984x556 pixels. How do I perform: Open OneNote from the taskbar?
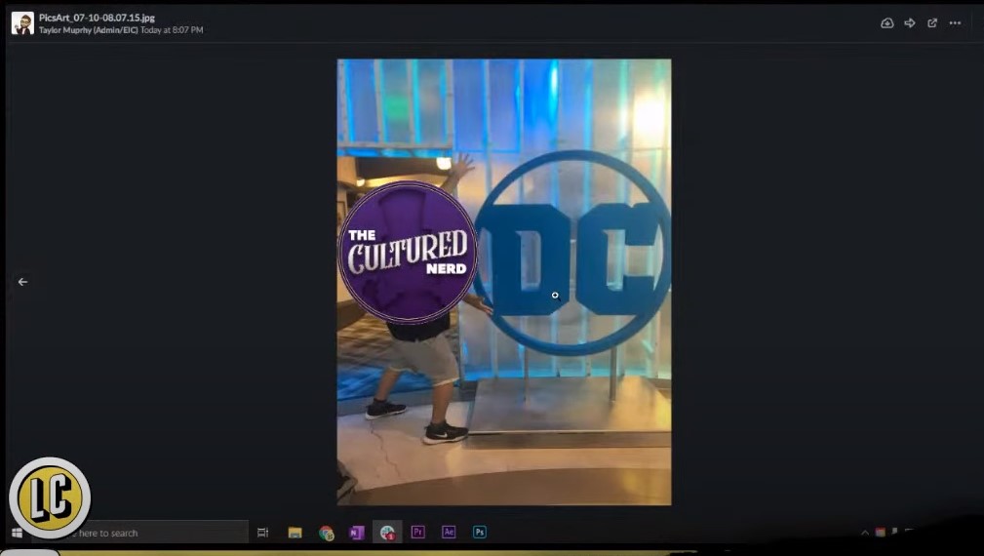356,533
